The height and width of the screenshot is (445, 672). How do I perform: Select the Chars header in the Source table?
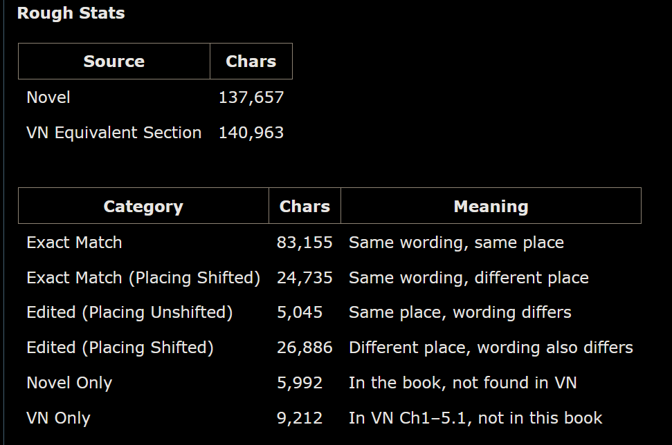coord(251,61)
